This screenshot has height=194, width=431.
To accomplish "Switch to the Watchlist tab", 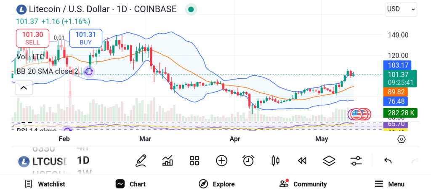I will click(45, 184).
